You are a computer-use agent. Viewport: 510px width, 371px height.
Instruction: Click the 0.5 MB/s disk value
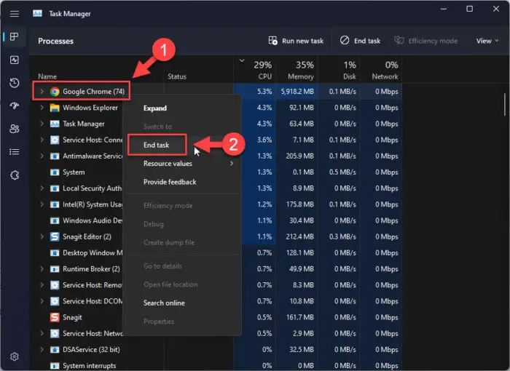342,172
